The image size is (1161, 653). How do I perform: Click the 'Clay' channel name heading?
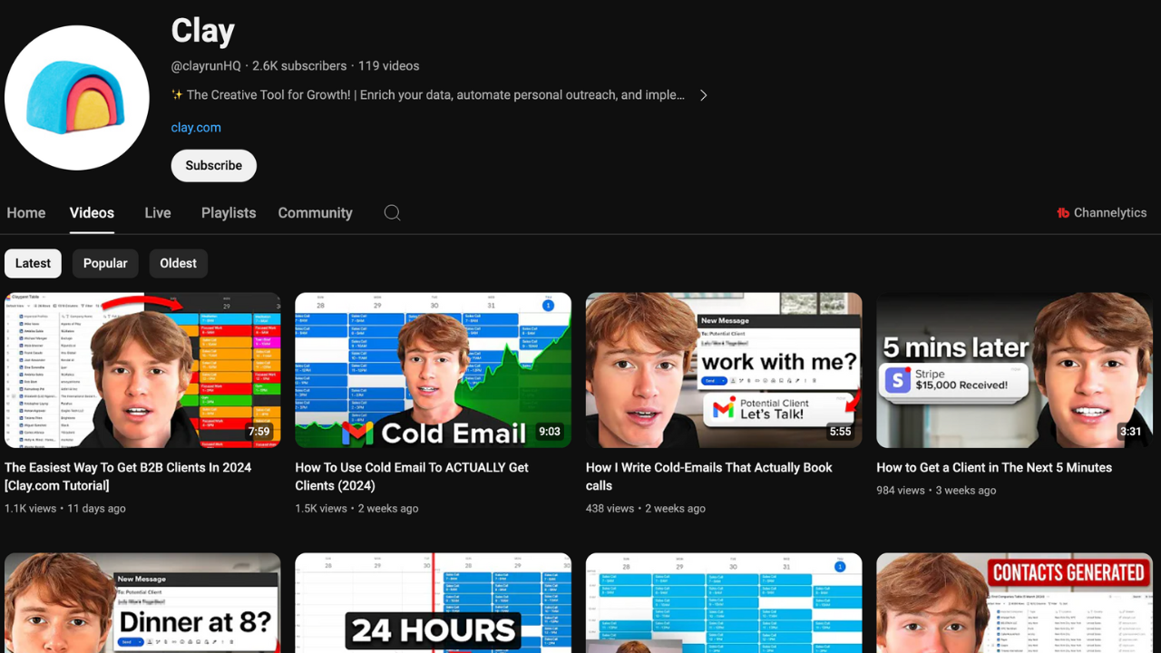click(x=203, y=32)
